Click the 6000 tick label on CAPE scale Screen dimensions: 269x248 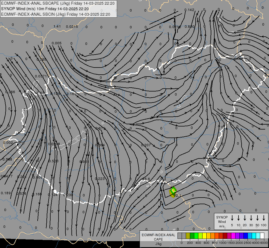[264, 243]
